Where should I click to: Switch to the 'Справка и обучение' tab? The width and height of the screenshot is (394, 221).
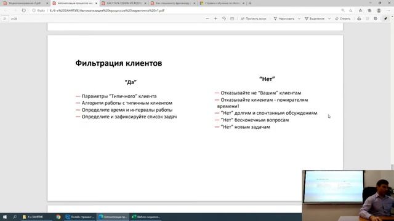coord(222,3)
